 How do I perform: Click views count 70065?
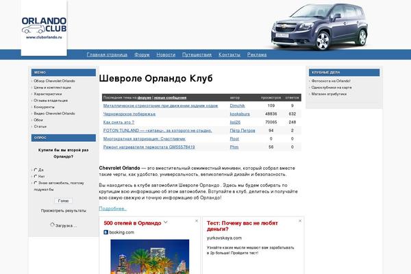271,122
